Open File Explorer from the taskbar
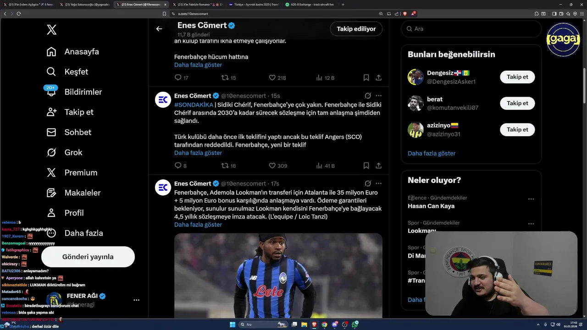The height and width of the screenshot is (330, 587). [304, 324]
